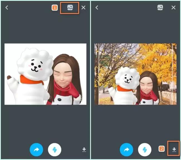
Task: Open background picker on the white-background screen
Action: [70, 8]
